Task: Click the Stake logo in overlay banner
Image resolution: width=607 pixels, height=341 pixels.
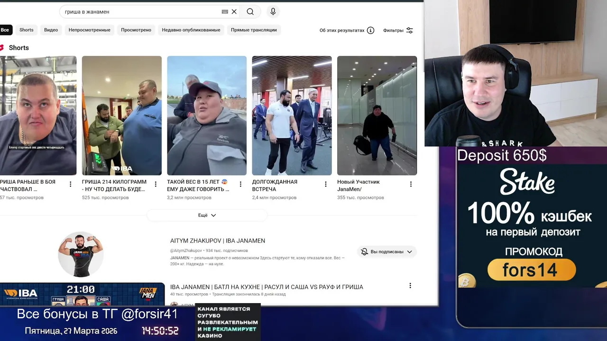Action: pyautogui.click(x=527, y=182)
